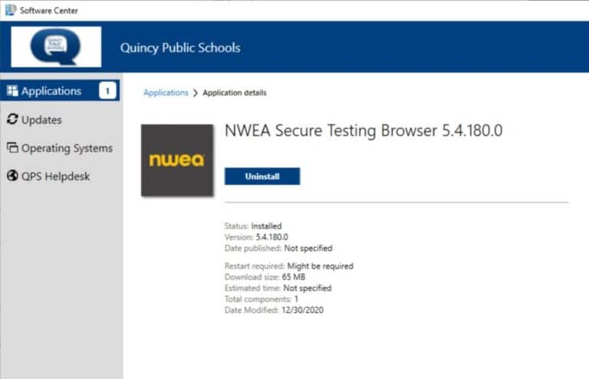Click the QPS Helpdesk globe icon
The height and width of the screenshot is (379, 589).
[12, 176]
